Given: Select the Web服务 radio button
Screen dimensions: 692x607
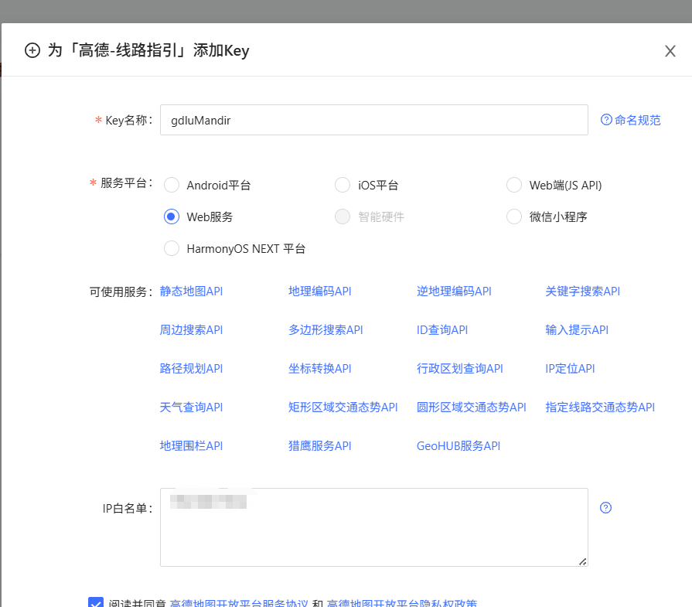Looking at the screenshot, I should [x=172, y=217].
